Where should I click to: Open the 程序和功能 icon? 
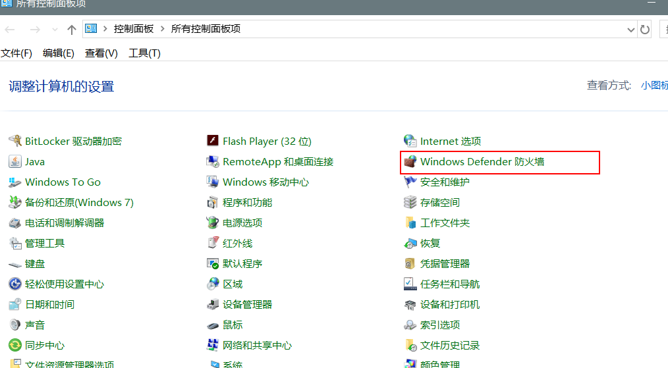coord(213,202)
